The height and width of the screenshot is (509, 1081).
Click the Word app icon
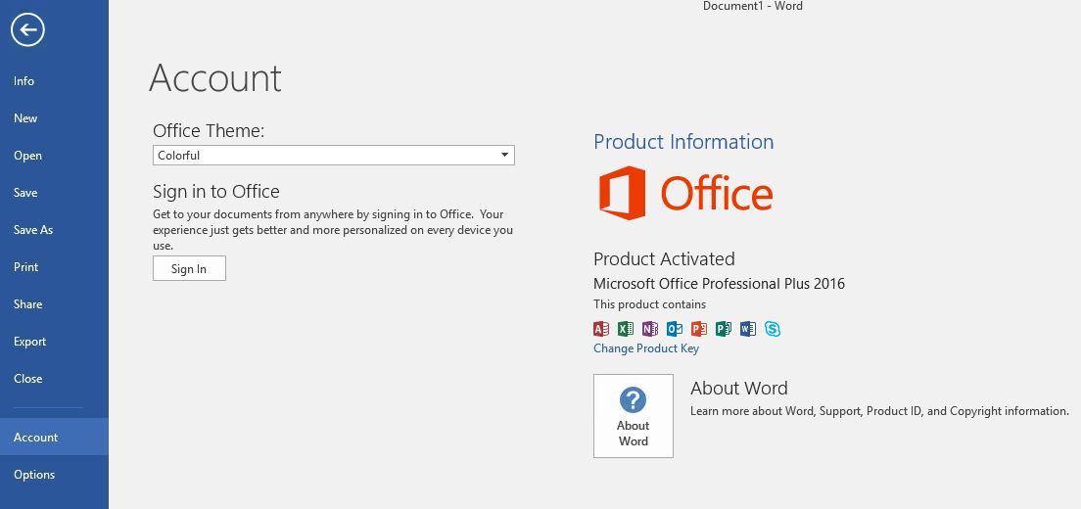(x=748, y=329)
